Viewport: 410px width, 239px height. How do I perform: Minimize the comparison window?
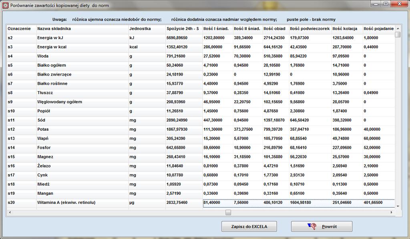click(376, 4)
